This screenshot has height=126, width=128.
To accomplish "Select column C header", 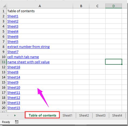I will (97, 6).
